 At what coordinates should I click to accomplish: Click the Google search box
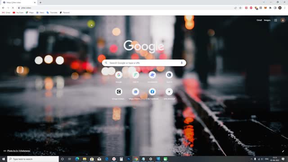click(x=144, y=63)
